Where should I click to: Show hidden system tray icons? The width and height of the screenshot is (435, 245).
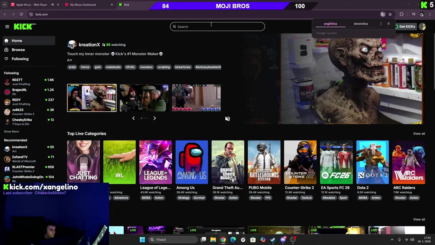(392, 240)
